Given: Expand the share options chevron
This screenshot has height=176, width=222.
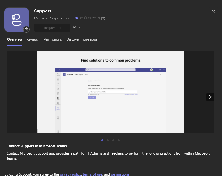Looking at the screenshot, I should [79, 28].
